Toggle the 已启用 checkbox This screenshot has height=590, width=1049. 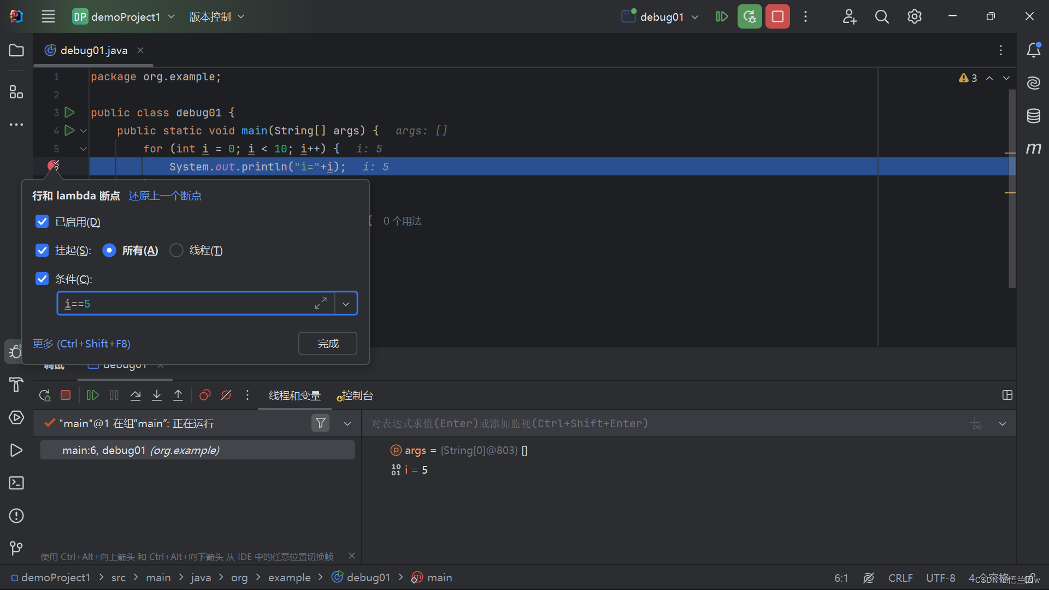point(42,221)
